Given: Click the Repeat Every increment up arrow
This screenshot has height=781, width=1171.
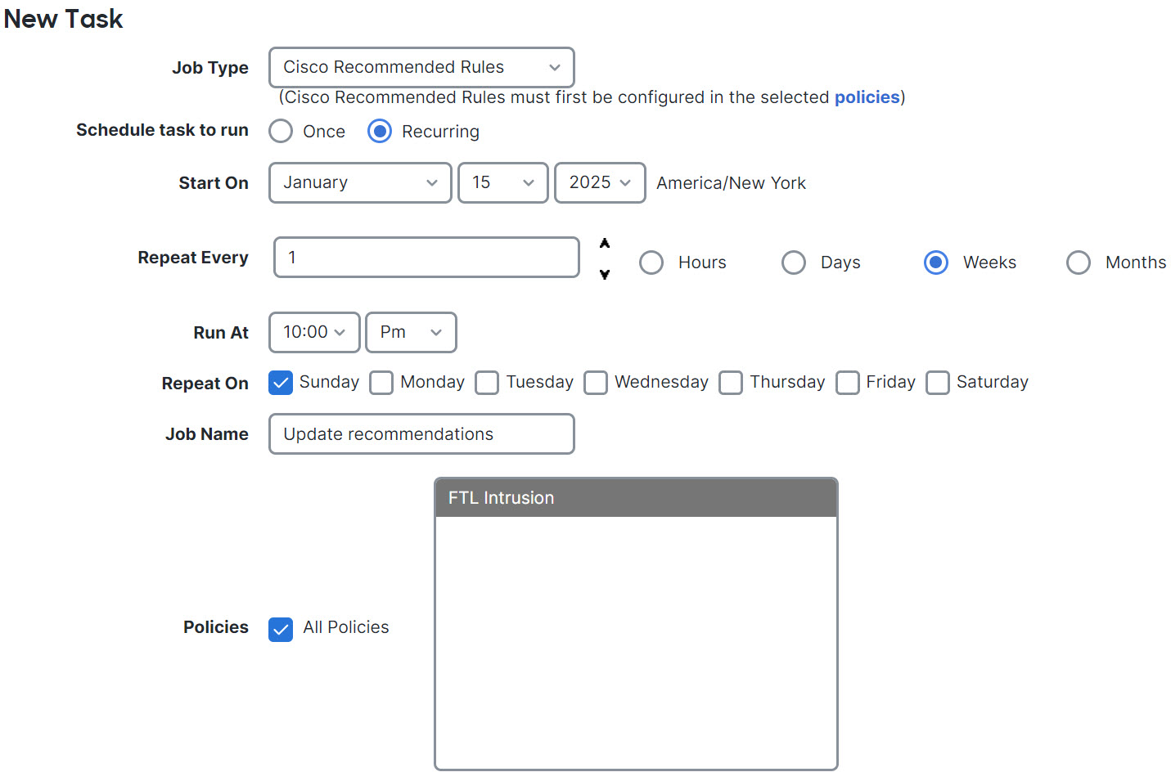Looking at the screenshot, I should (x=605, y=244).
